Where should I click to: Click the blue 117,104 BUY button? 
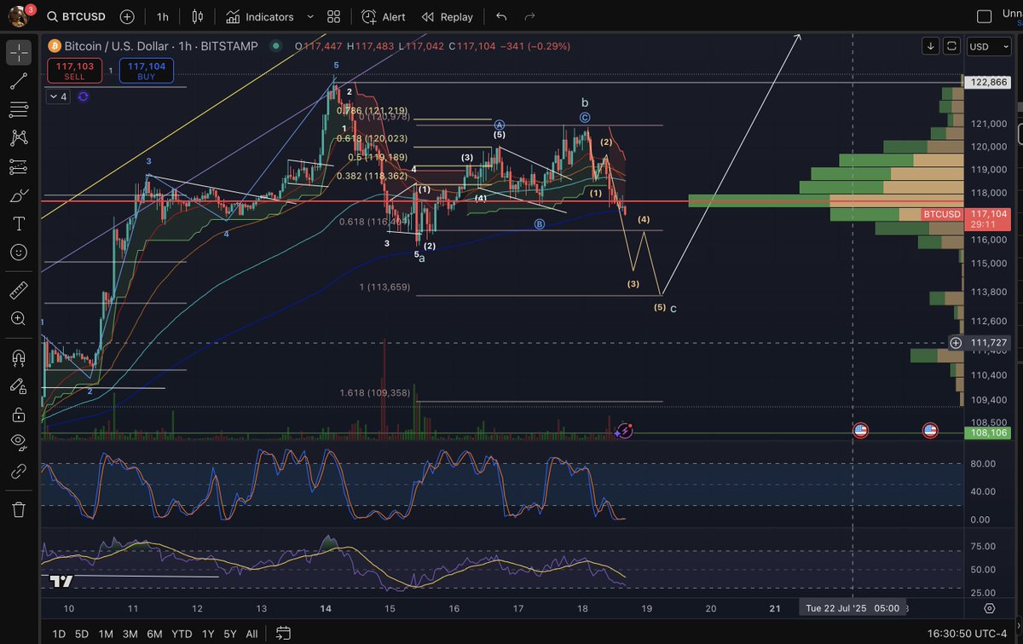tap(146, 71)
